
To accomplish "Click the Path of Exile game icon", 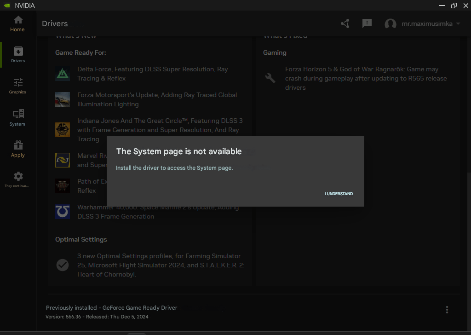I will coord(63,186).
